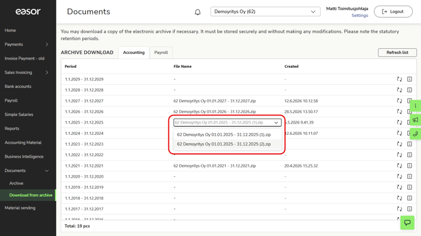Regenerate archive for 1.1.2023 - 31.12.2023
The image size is (421, 236).
(399, 144)
